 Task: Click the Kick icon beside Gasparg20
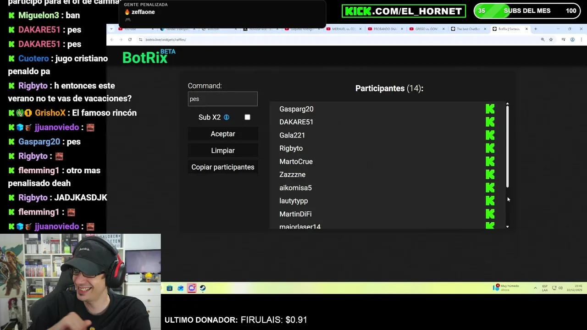[490, 109]
